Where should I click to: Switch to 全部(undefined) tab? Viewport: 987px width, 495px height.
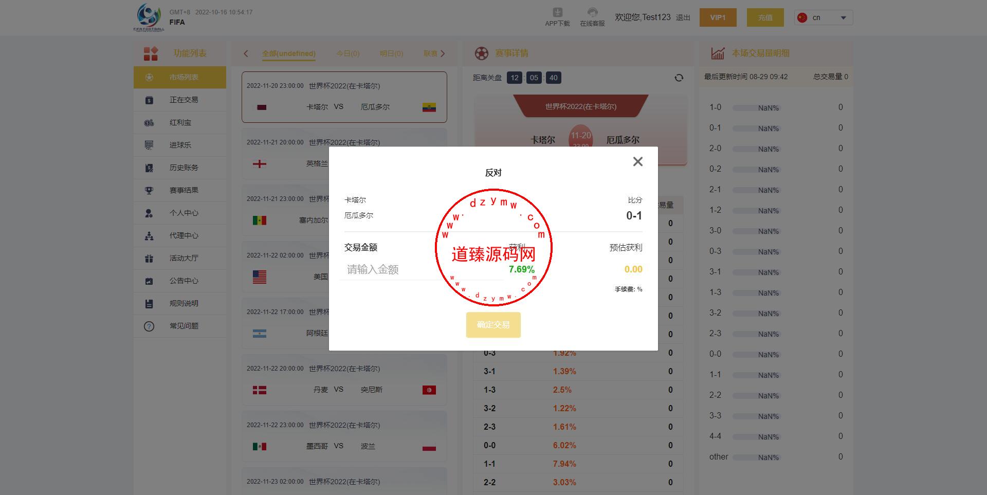288,53
